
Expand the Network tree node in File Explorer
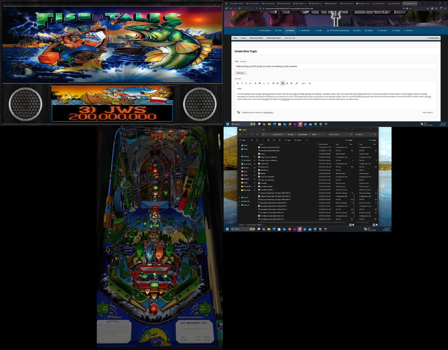tap(239, 205)
